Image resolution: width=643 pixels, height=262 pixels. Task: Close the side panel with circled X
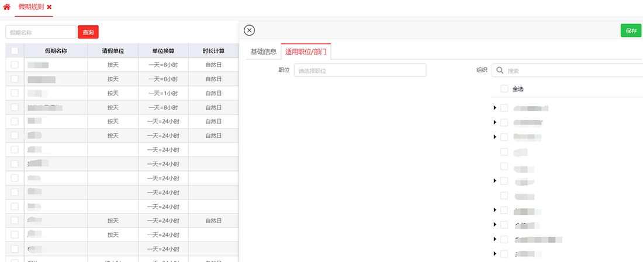[x=249, y=31]
